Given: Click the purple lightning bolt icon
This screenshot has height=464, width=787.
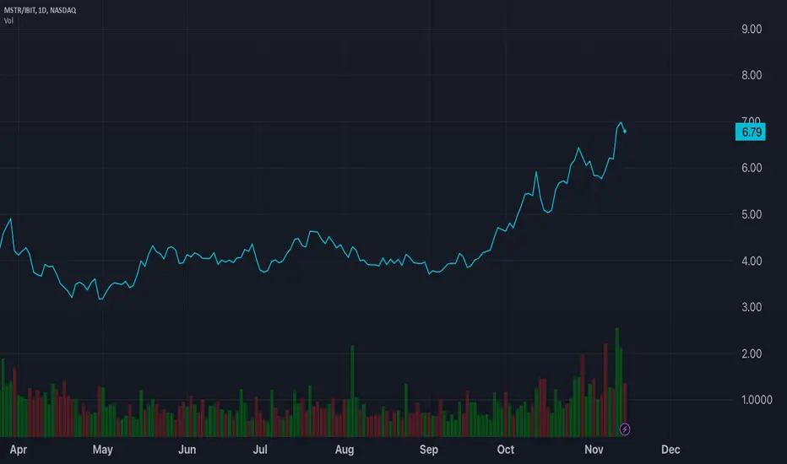Looking at the screenshot, I should 624,429.
